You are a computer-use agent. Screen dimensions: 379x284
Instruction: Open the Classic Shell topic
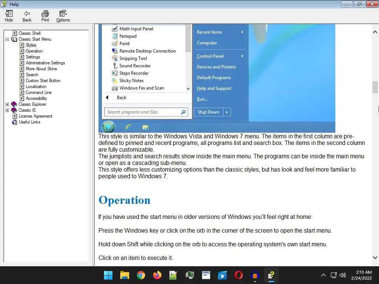pyautogui.click(x=30, y=33)
